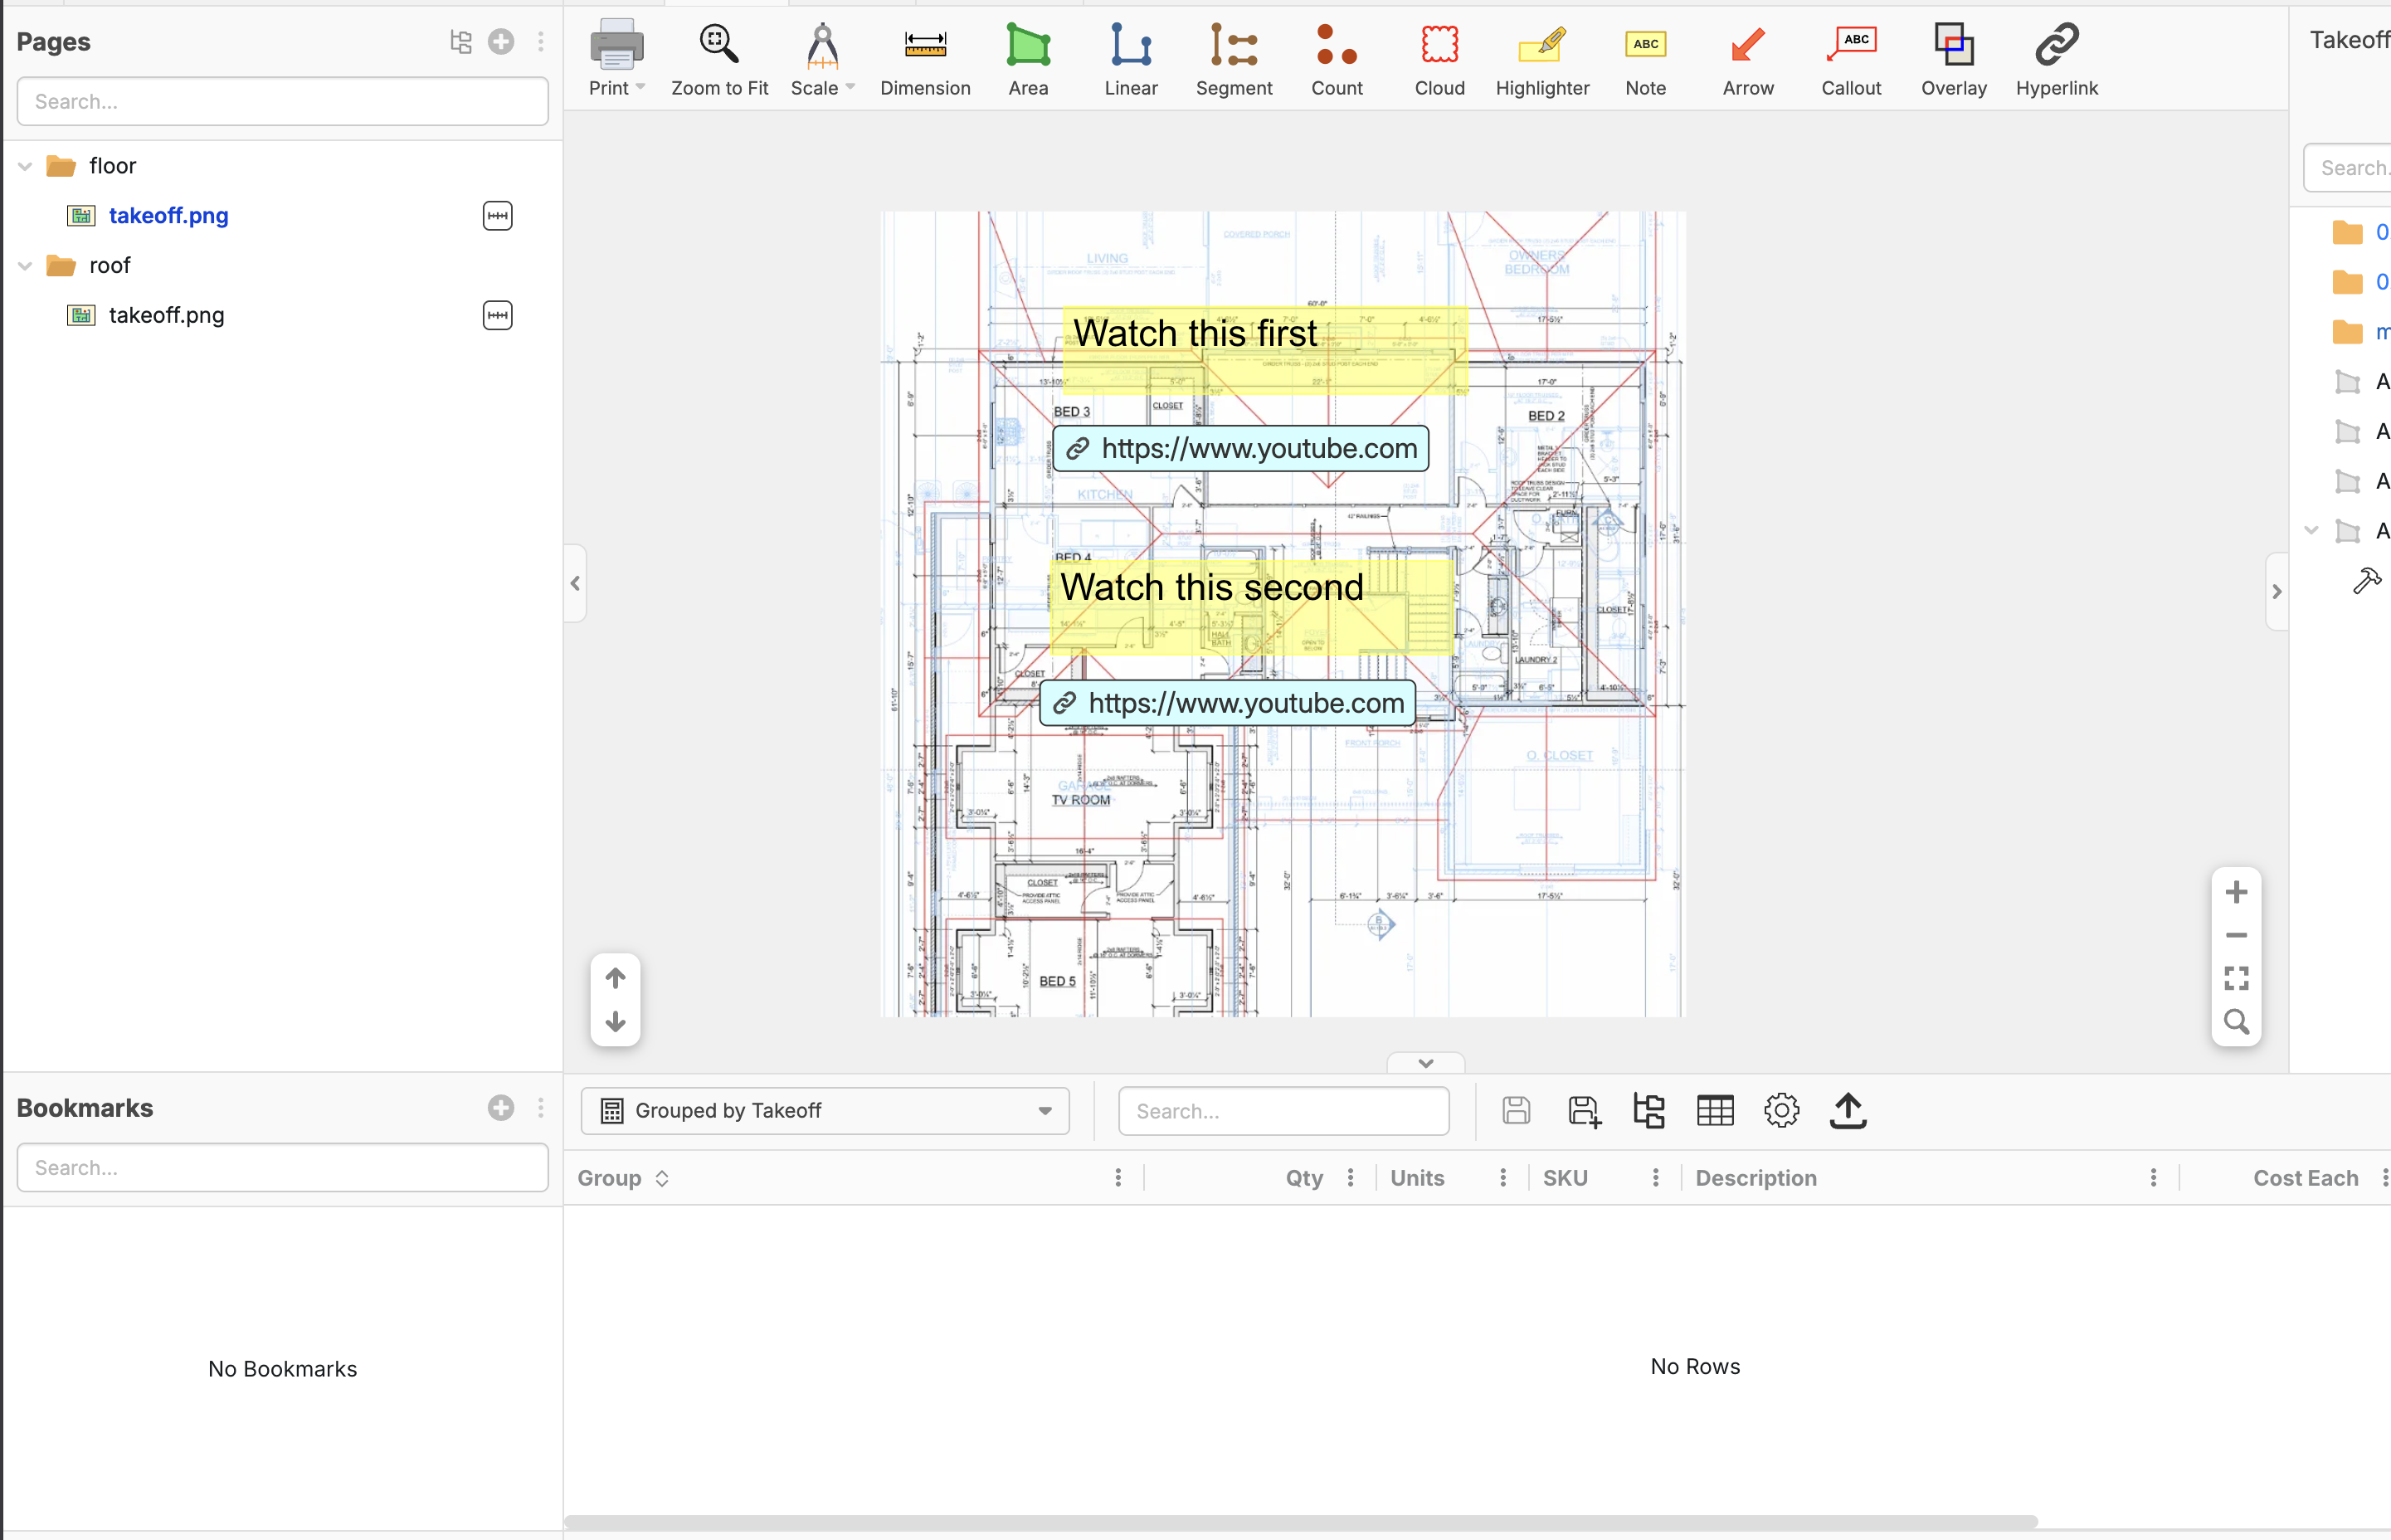This screenshot has height=1540, width=2391.
Task: Toggle scale icon beside floor takeoff.png
Action: click(x=497, y=216)
